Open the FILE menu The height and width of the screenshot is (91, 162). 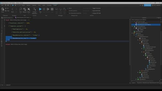click(2, 5)
